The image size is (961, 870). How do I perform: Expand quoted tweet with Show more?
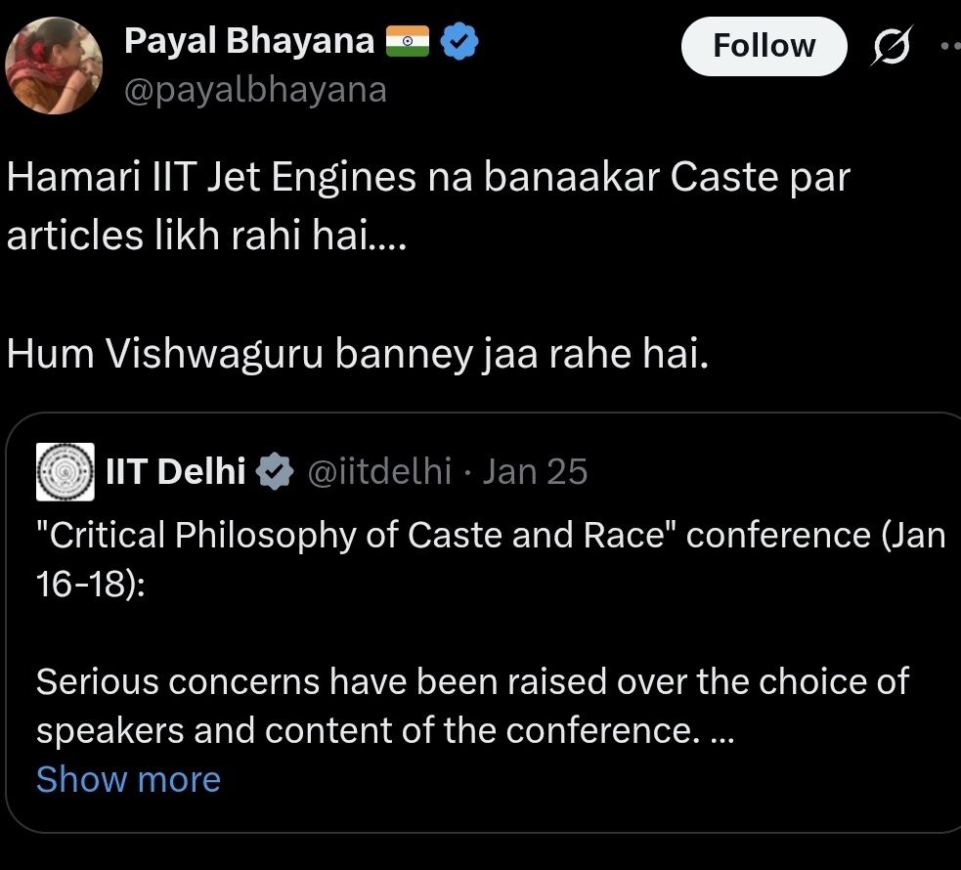pyautogui.click(x=128, y=779)
